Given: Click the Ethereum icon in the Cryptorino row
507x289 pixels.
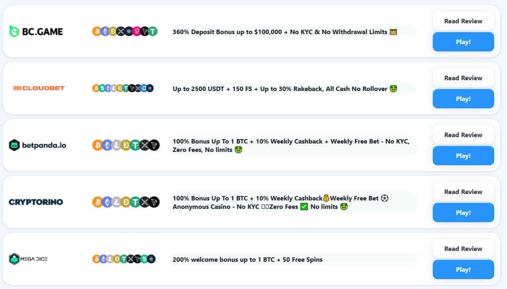Looking at the screenshot, I should pyautogui.click(x=106, y=202).
